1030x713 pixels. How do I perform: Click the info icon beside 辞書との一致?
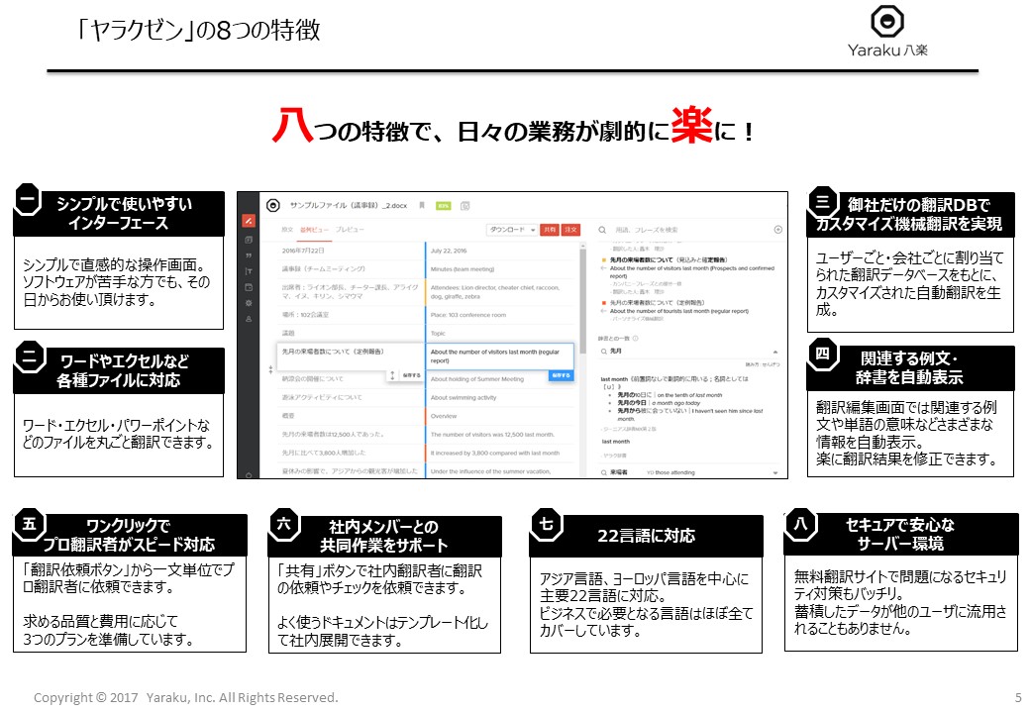click(635, 339)
